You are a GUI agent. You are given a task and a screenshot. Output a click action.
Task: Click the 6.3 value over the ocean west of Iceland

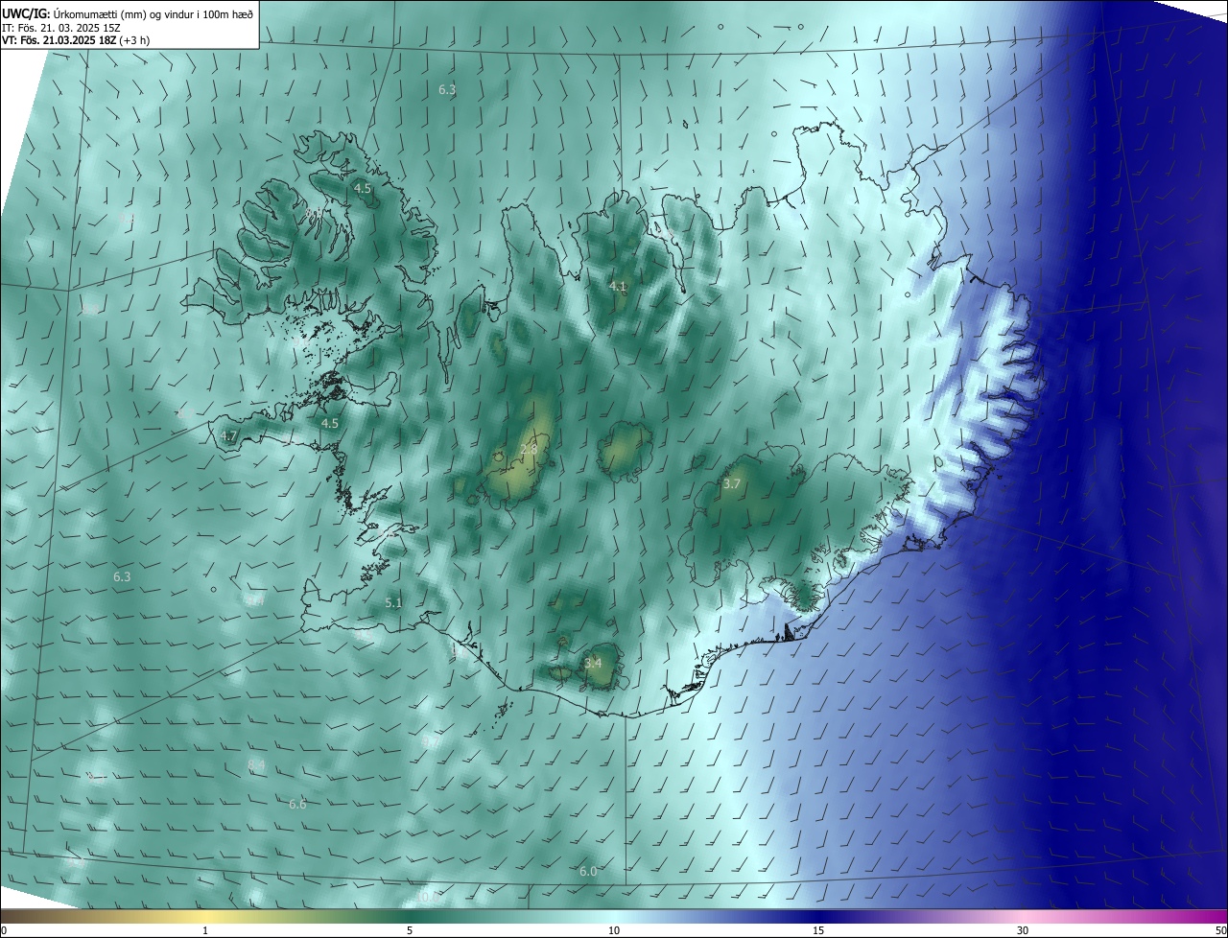pyautogui.click(x=122, y=577)
